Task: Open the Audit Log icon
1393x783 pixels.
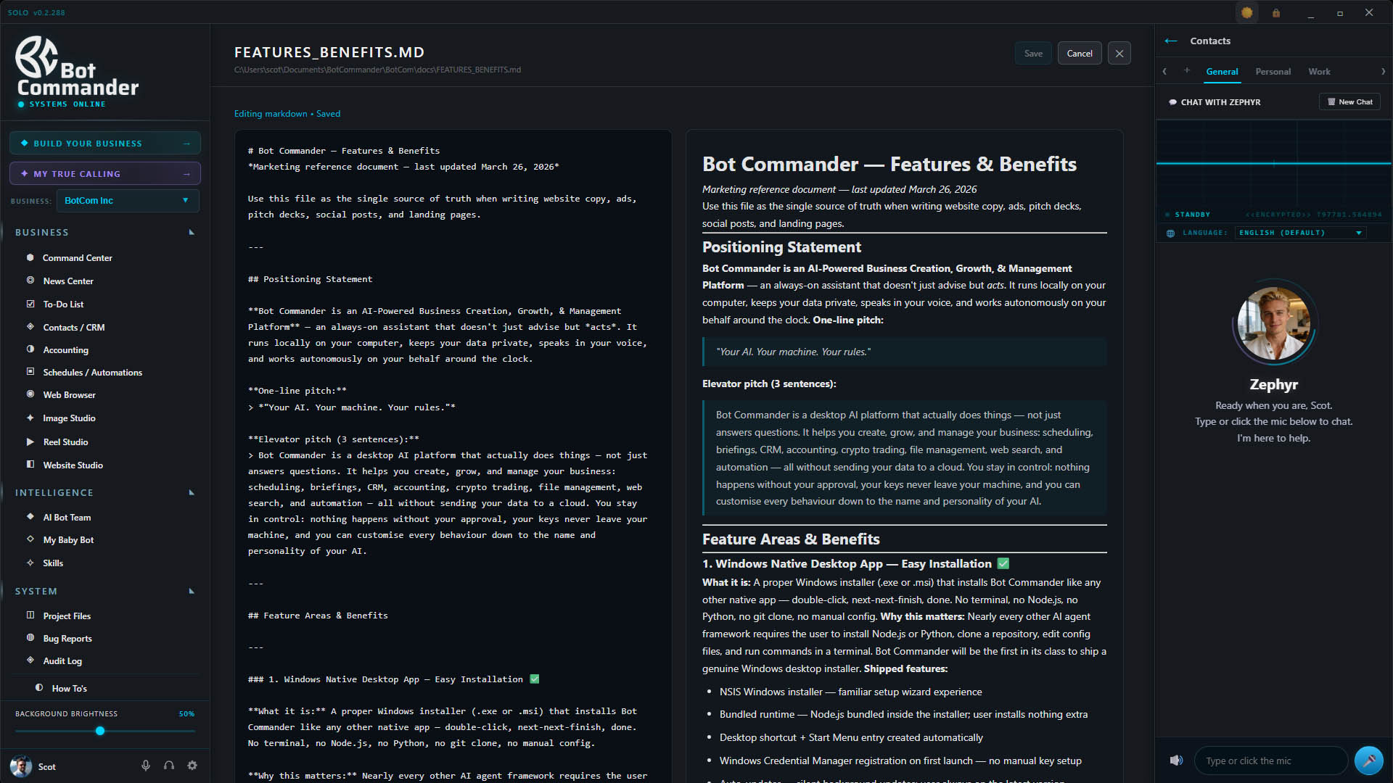Action: 30,660
